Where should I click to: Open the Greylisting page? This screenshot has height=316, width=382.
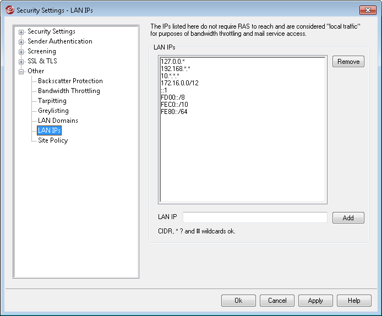pos(53,111)
